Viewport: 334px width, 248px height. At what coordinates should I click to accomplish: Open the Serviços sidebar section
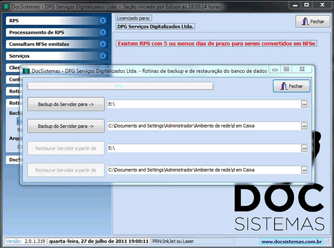(57, 56)
